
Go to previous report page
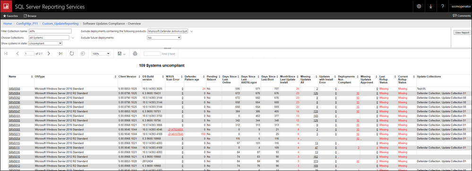point(17,53)
